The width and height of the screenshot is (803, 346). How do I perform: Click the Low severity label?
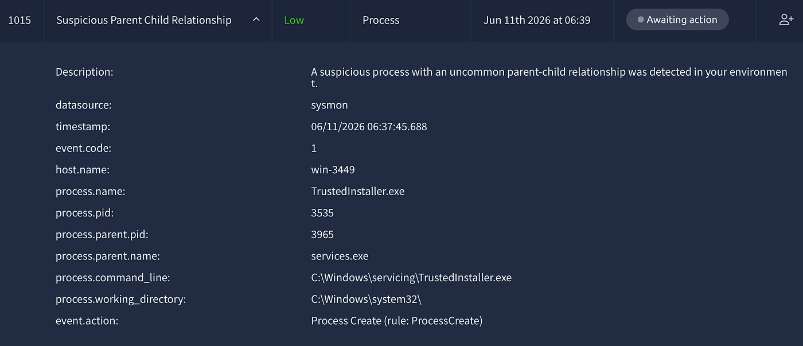[x=294, y=20]
